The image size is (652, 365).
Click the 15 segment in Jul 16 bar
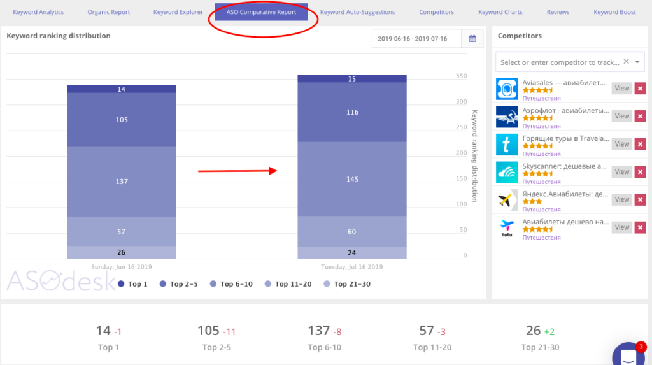[x=351, y=78]
